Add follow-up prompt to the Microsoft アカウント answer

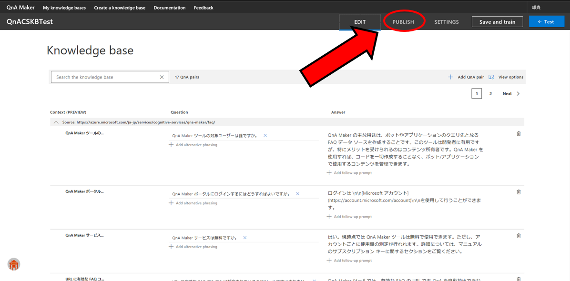pyautogui.click(x=349, y=217)
